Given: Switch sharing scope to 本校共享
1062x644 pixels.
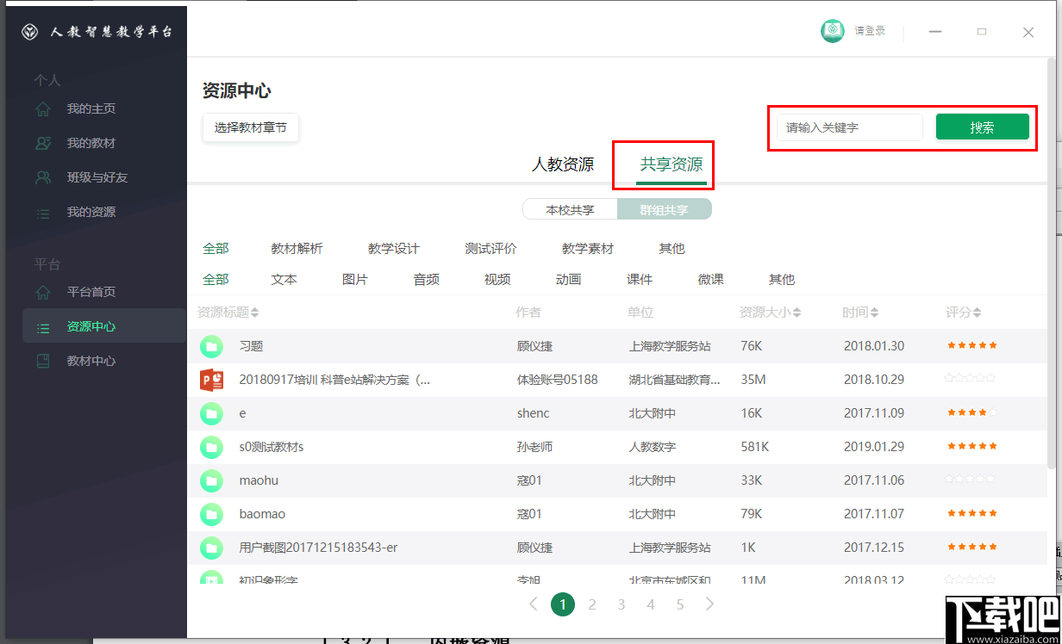Looking at the screenshot, I should pos(570,208).
